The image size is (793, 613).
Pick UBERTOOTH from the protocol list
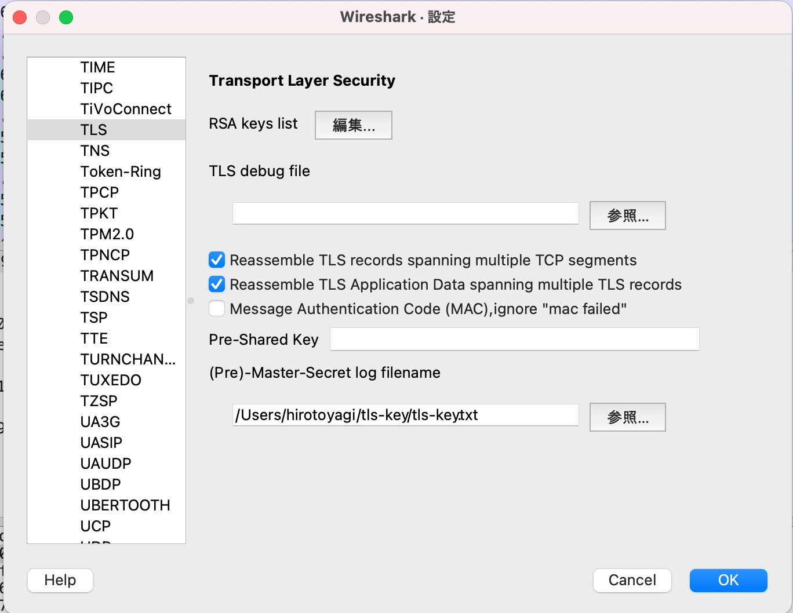(125, 505)
